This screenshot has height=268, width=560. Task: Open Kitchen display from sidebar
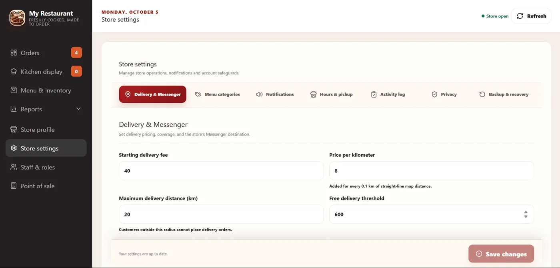(46, 72)
